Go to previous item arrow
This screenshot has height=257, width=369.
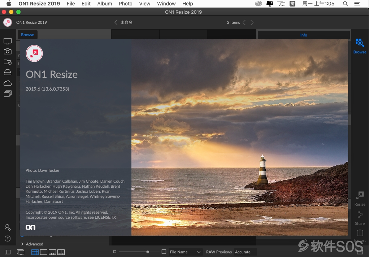point(244,22)
